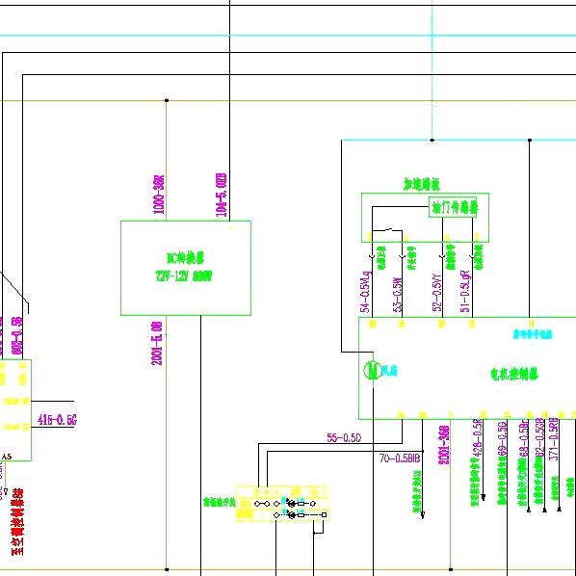
Task: Click the 加速踏板 accelerator pedal title
Action: (422, 184)
